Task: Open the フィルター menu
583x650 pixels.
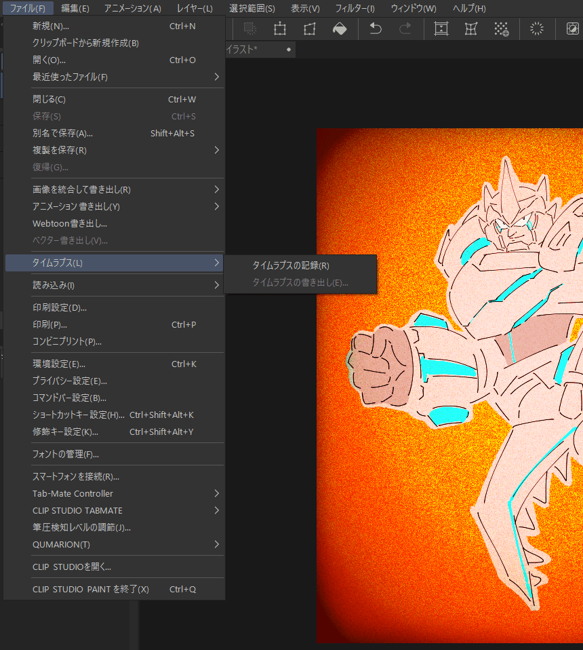Action: (x=355, y=8)
